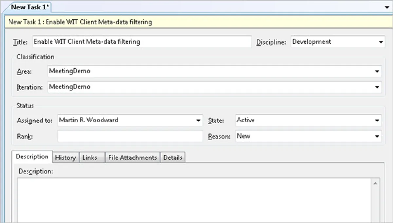The height and width of the screenshot is (223, 393).
Task: Click the Title input field
Action: 142,42
